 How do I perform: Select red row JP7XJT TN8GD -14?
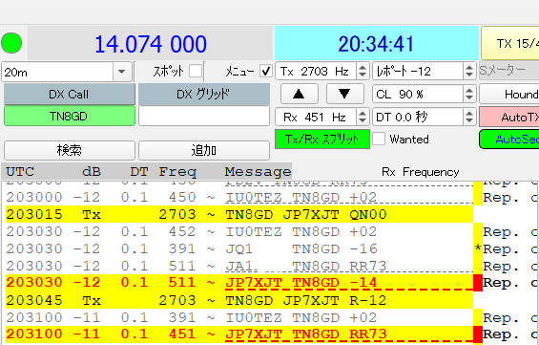[239, 283]
